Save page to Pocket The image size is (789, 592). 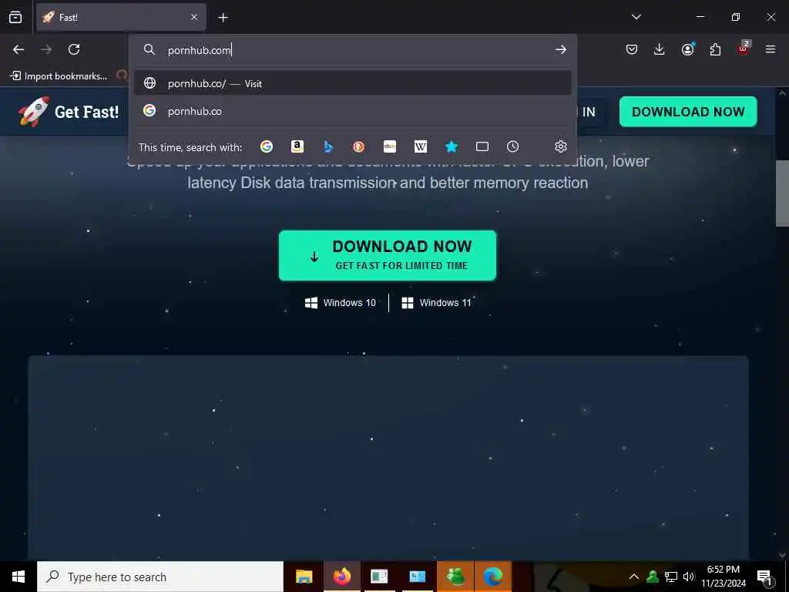tap(632, 49)
